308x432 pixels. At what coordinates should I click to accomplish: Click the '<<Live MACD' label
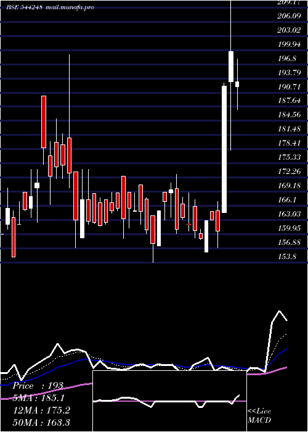259,416
